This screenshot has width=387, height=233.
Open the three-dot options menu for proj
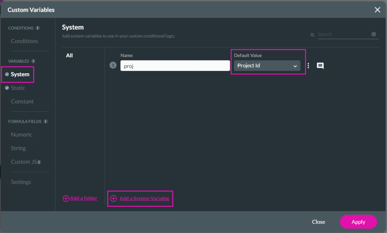[308, 66]
